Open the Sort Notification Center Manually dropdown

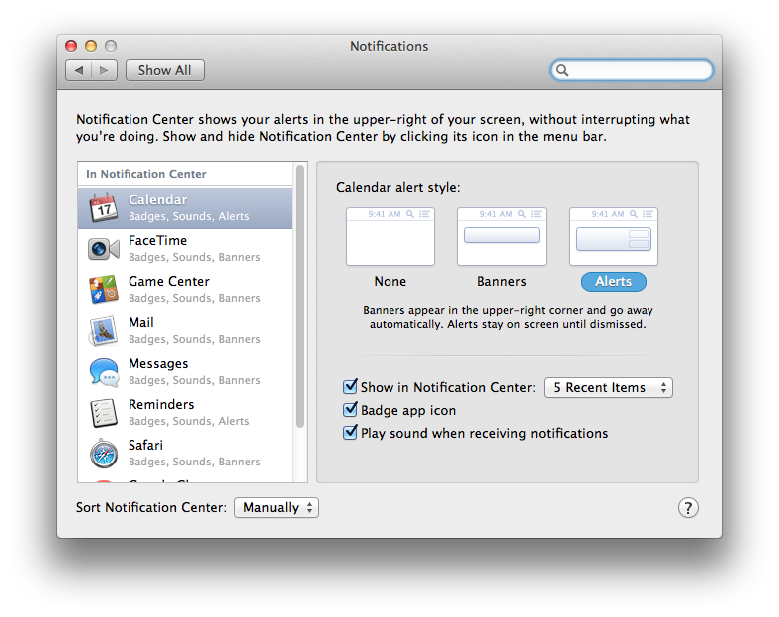pyautogui.click(x=276, y=507)
